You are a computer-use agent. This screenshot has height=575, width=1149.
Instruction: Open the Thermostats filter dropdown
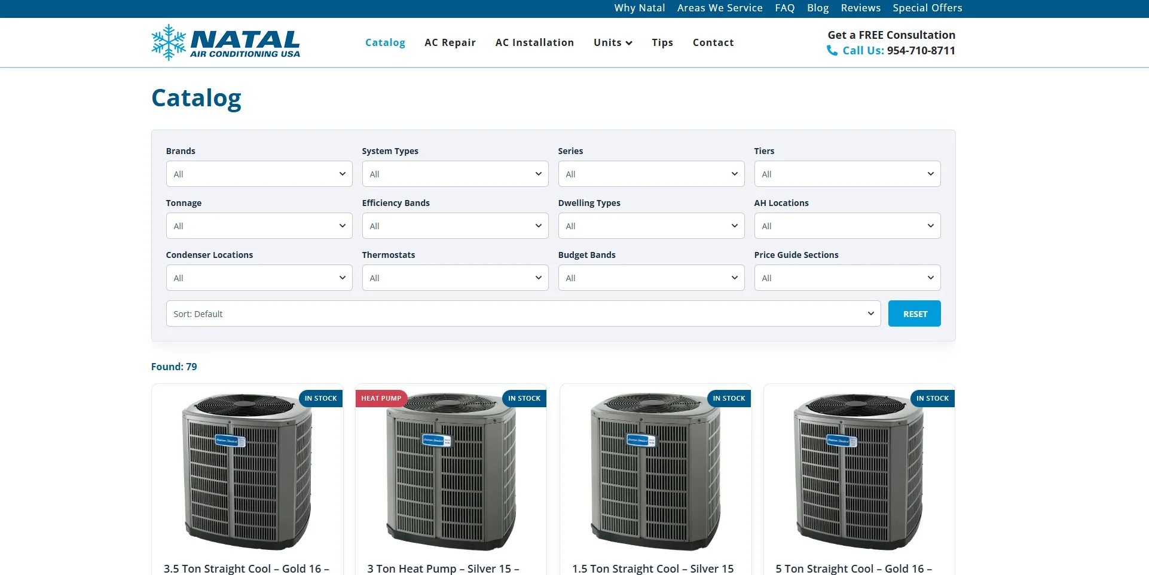point(455,278)
